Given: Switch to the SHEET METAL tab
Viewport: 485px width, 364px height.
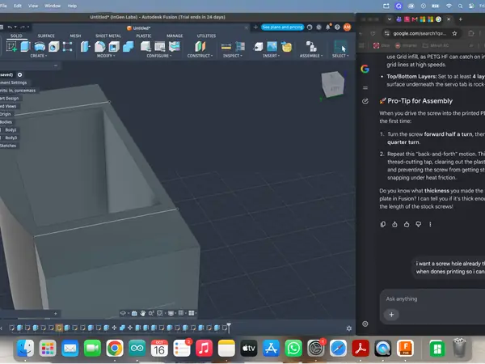Looking at the screenshot, I should point(108,36).
